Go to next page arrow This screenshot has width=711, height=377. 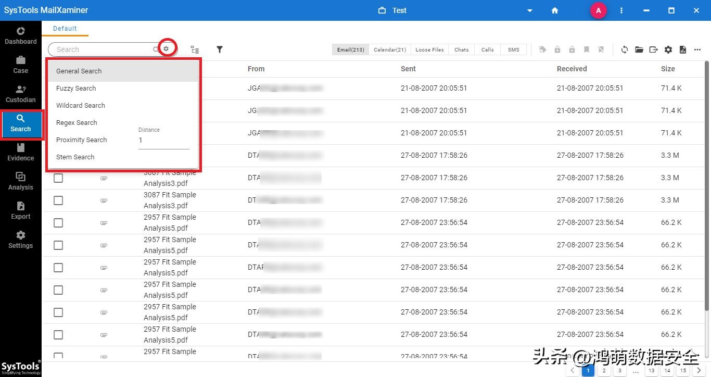click(x=699, y=371)
